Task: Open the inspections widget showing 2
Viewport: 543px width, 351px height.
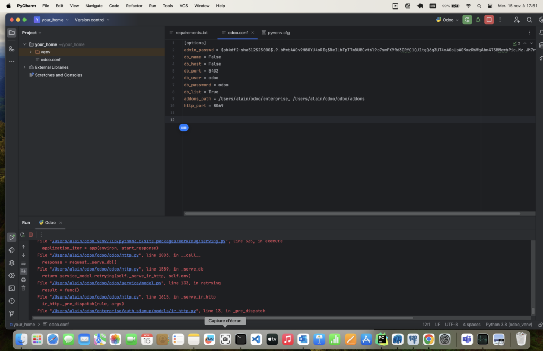Action: click(516, 43)
